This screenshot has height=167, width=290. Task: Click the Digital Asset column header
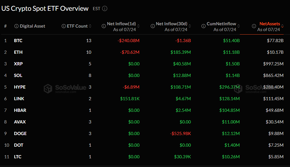point(32,26)
